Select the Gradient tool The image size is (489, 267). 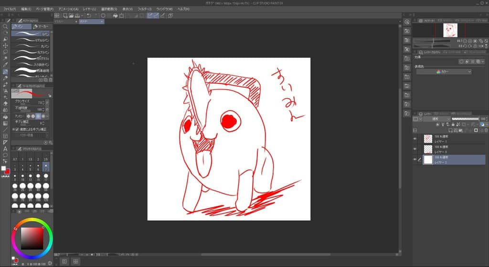click(x=5, y=123)
